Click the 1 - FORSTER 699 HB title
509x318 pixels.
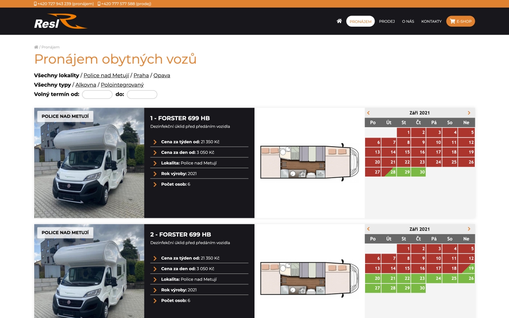coord(180,118)
